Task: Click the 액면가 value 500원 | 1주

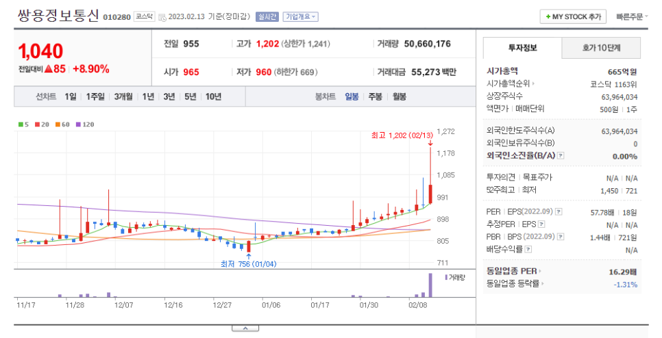Action: point(619,109)
